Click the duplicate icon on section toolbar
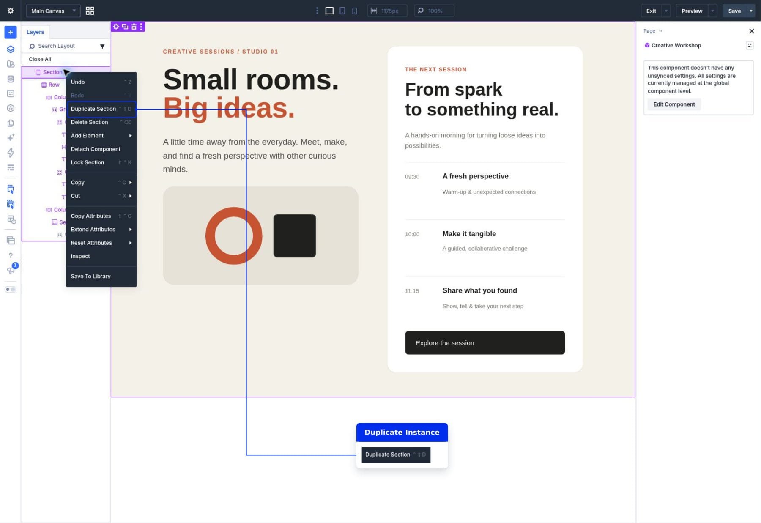Viewport: 761px width, 523px height. (x=125, y=27)
